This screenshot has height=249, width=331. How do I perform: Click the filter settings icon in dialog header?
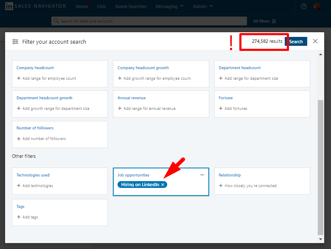[x=15, y=42]
